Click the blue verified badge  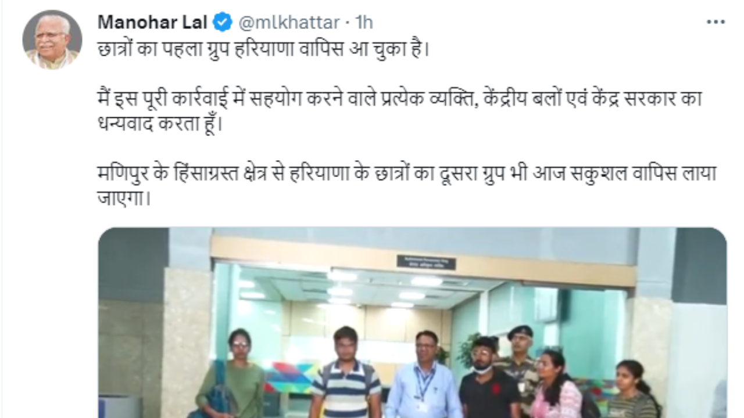pos(222,23)
